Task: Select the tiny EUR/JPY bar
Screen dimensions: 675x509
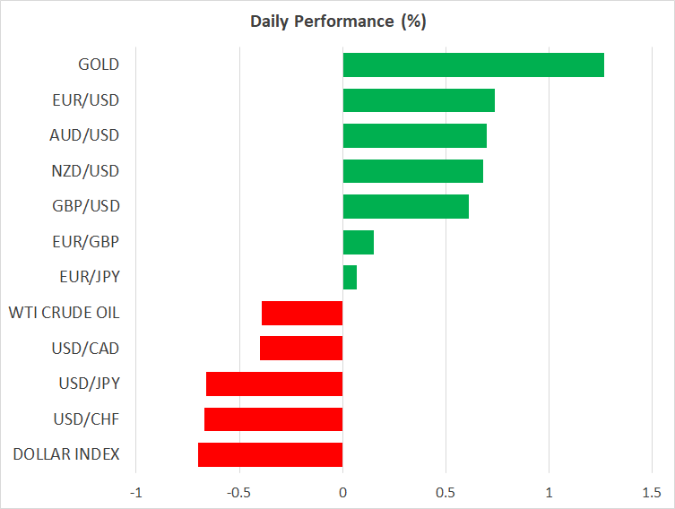Action: pos(350,278)
